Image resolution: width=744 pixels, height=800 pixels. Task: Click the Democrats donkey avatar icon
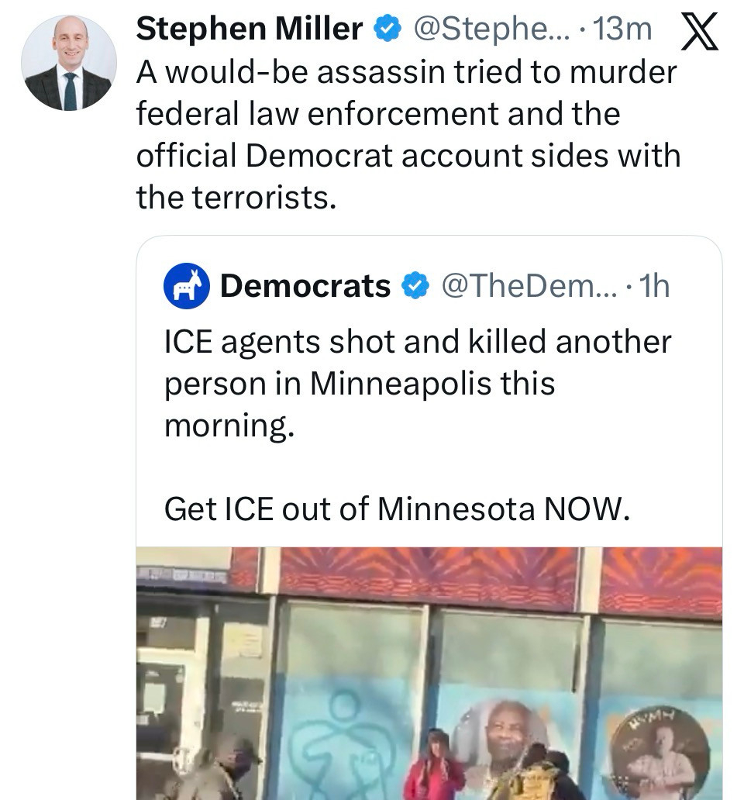click(186, 287)
